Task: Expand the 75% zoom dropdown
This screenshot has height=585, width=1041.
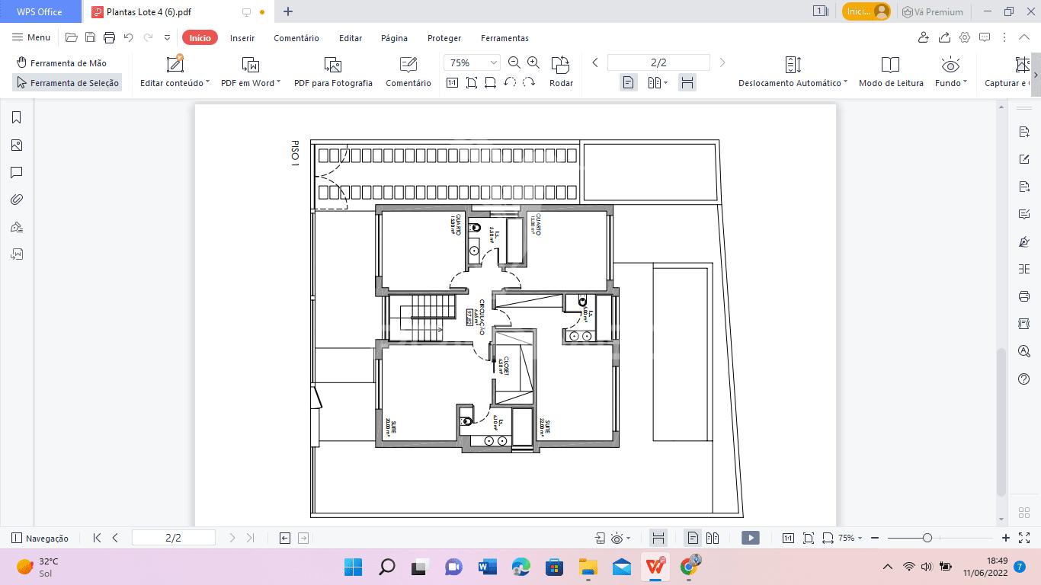Action: click(x=494, y=62)
